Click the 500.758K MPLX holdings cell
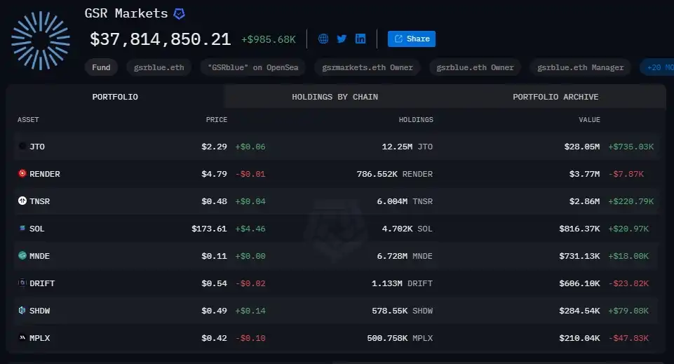The width and height of the screenshot is (674, 364). tap(400, 338)
